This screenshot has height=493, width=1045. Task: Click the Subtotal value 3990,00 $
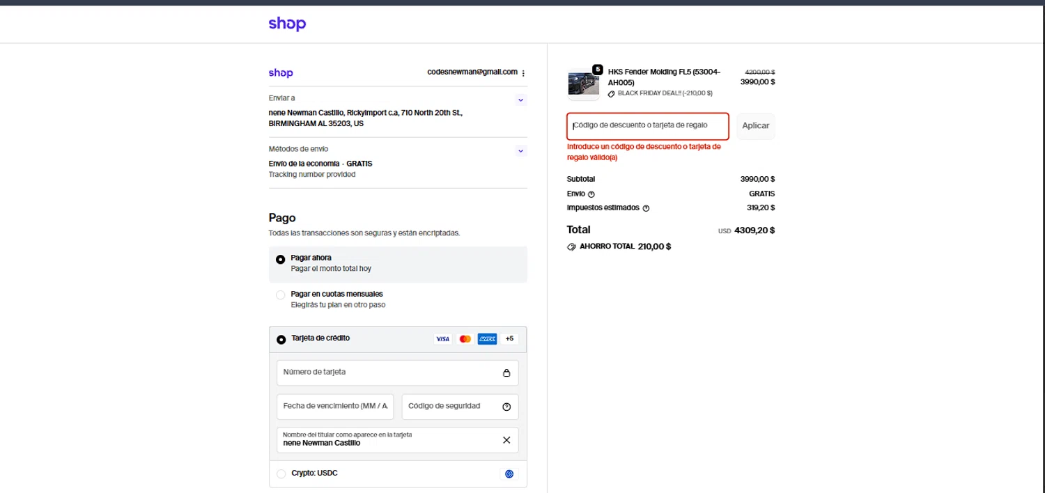[x=757, y=179]
